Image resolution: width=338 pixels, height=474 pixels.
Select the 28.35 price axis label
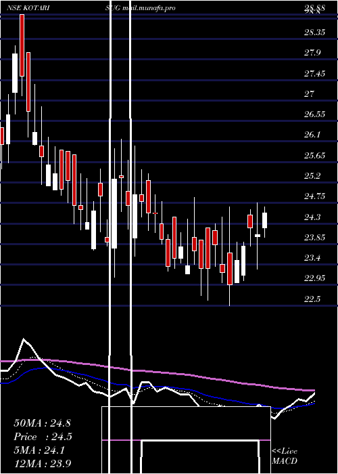point(314,33)
